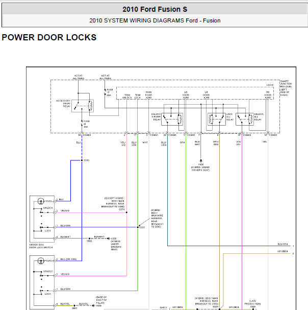Click splice dot where pink wires join
This screenshot has width=308, height=310.
pyautogui.click(x=126, y=212)
